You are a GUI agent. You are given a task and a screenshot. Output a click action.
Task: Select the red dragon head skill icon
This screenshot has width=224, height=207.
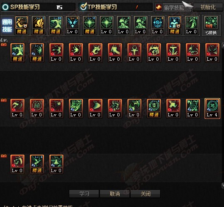(x=95, y=53)
